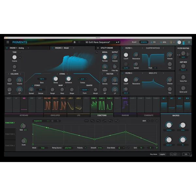Open the CLUSTER NOTCH24 filter type selector
The height and width of the screenshot is (196, 196).
(x=153, y=48)
